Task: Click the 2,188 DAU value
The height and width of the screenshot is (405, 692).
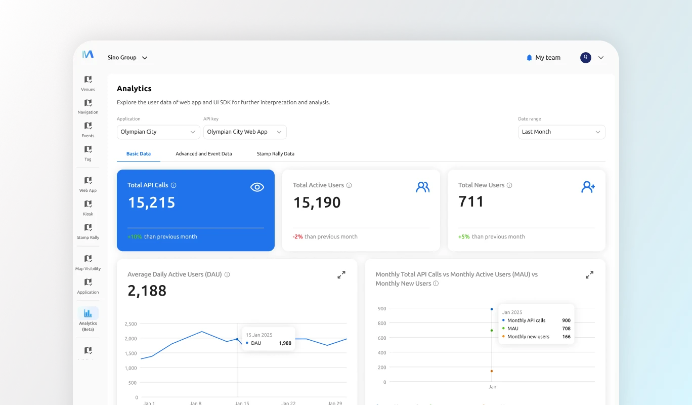Action: pyautogui.click(x=147, y=291)
